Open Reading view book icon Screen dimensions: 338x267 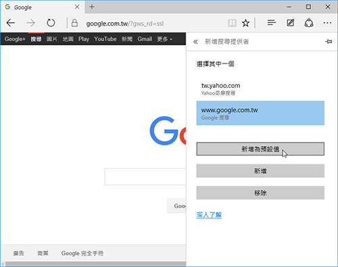click(x=232, y=23)
